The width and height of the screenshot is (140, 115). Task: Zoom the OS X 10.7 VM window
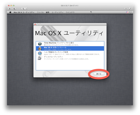[x=14, y=5]
